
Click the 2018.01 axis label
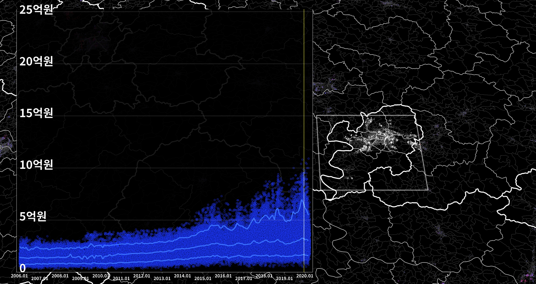coord(264,276)
